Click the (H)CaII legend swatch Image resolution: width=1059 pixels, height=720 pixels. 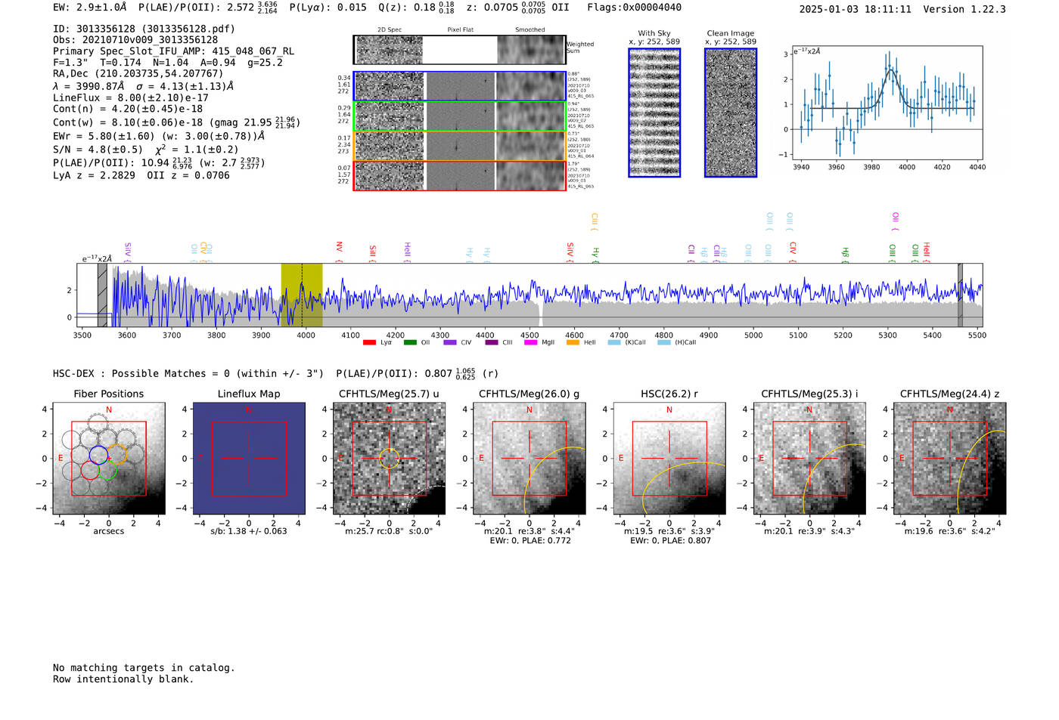point(664,342)
